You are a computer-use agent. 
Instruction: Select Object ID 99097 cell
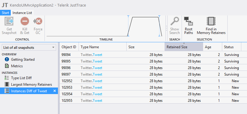point(66,74)
